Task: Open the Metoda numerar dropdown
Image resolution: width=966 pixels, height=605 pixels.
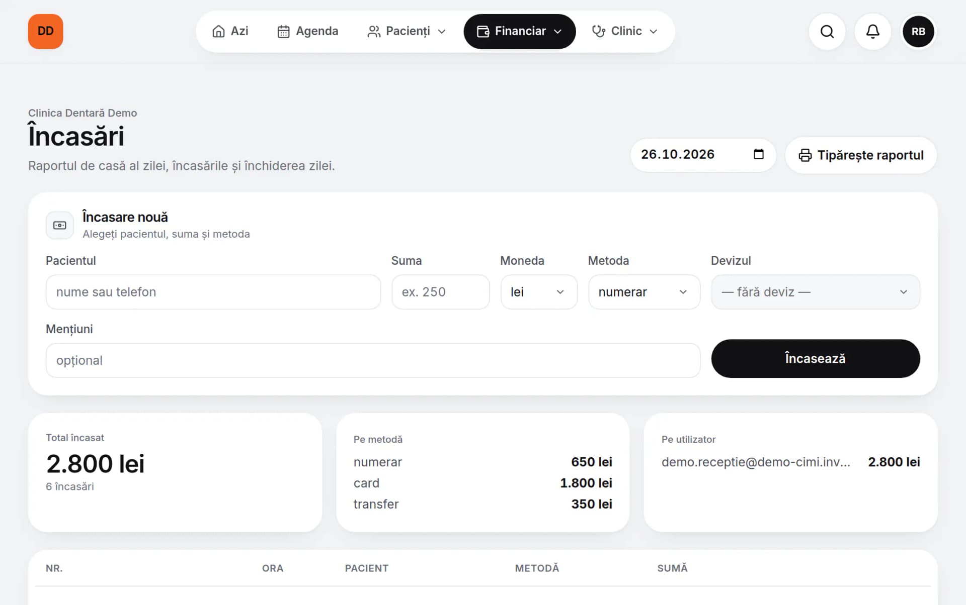Action: [x=644, y=292]
